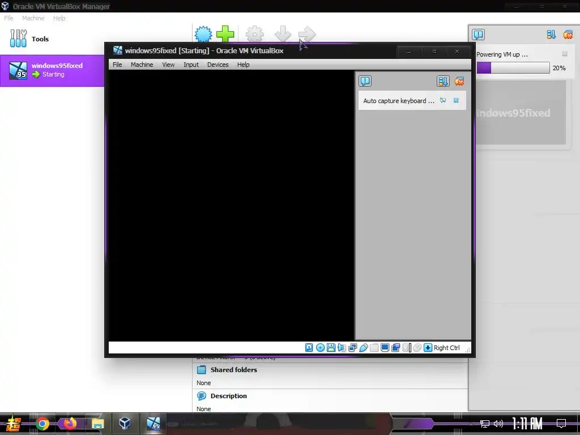580x435 pixels.
Task: Toggle notification sort order in VM window
Action: [443, 81]
